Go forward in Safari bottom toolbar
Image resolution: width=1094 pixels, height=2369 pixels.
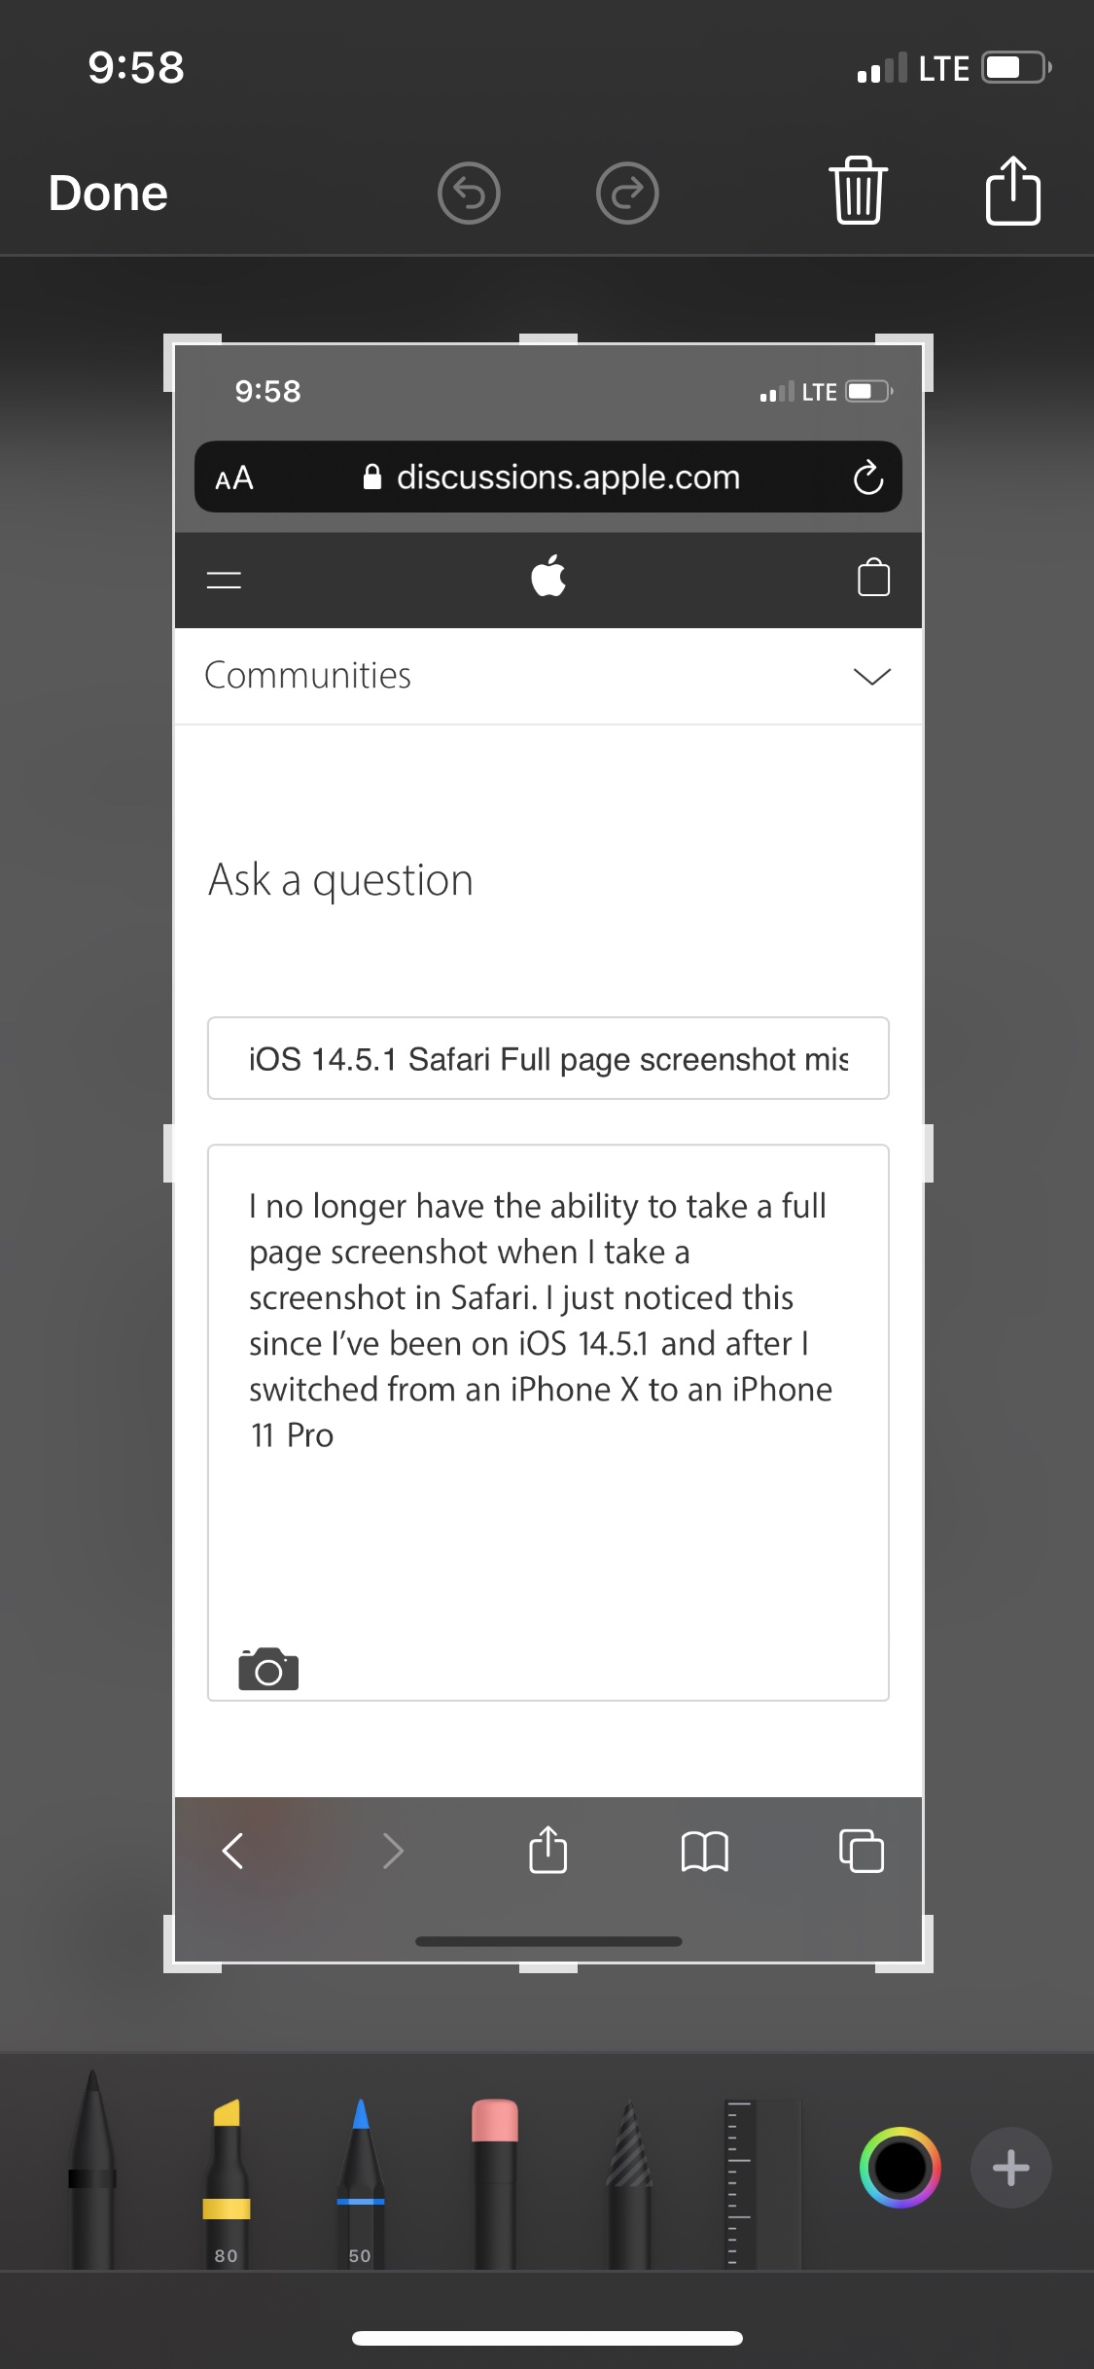pyautogui.click(x=392, y=1851)
